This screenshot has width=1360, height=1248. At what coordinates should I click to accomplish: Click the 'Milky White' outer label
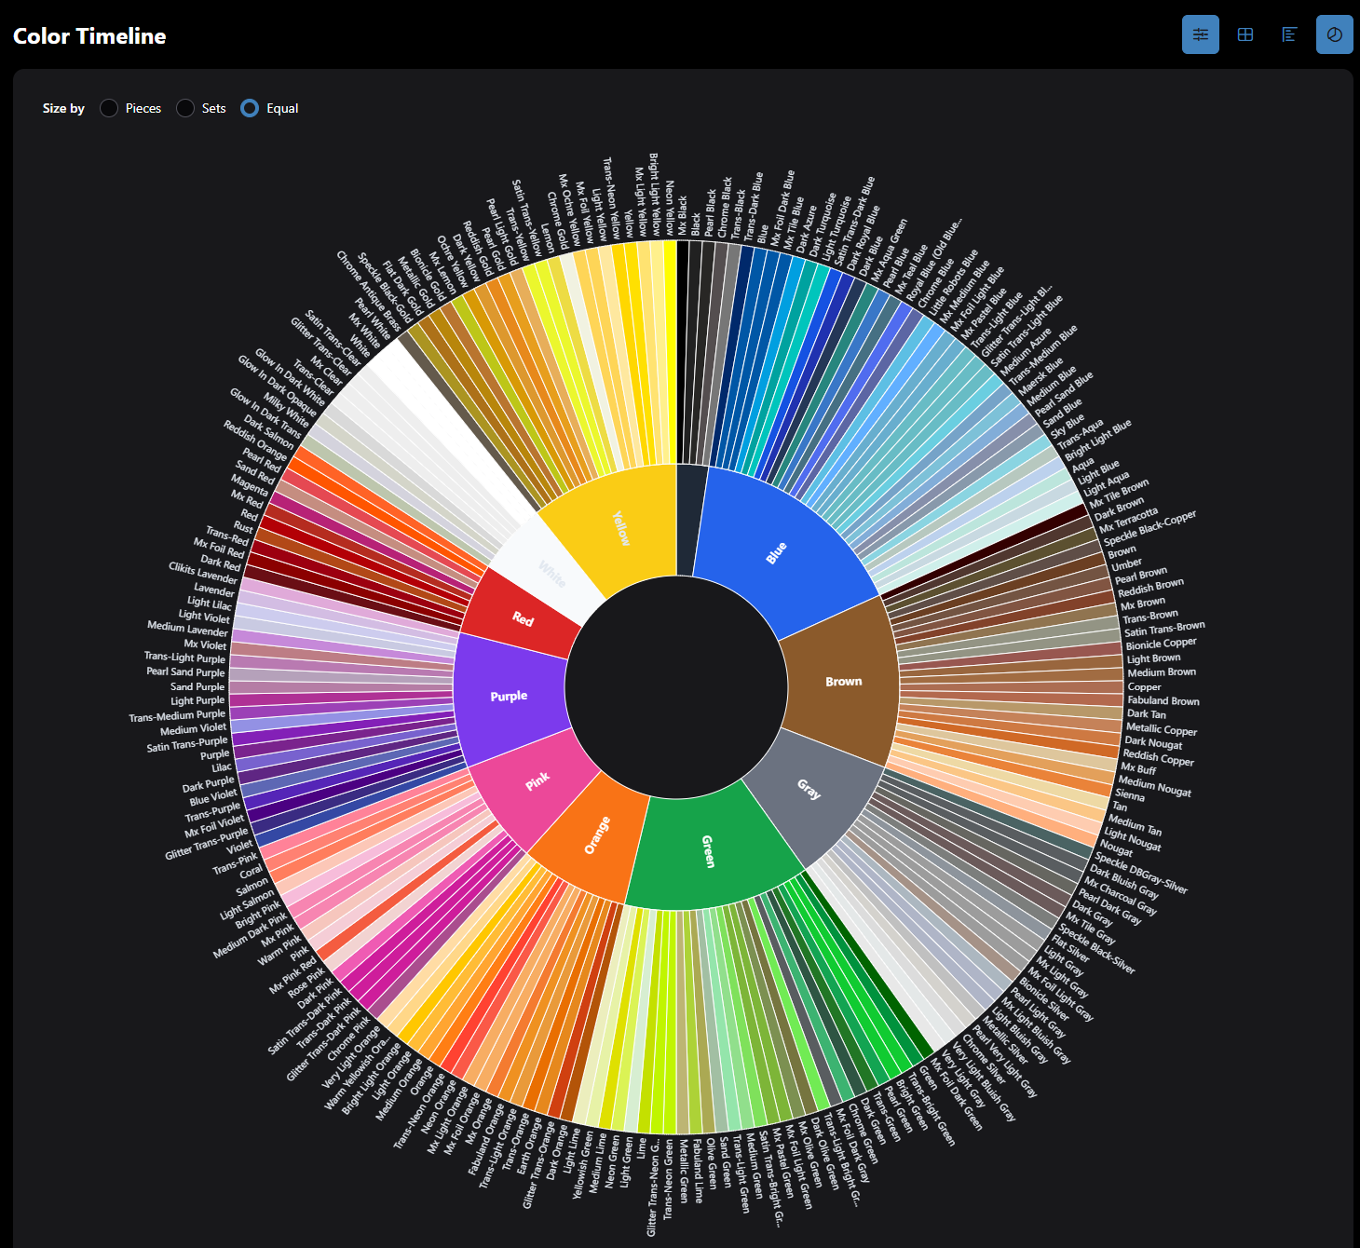286,410
